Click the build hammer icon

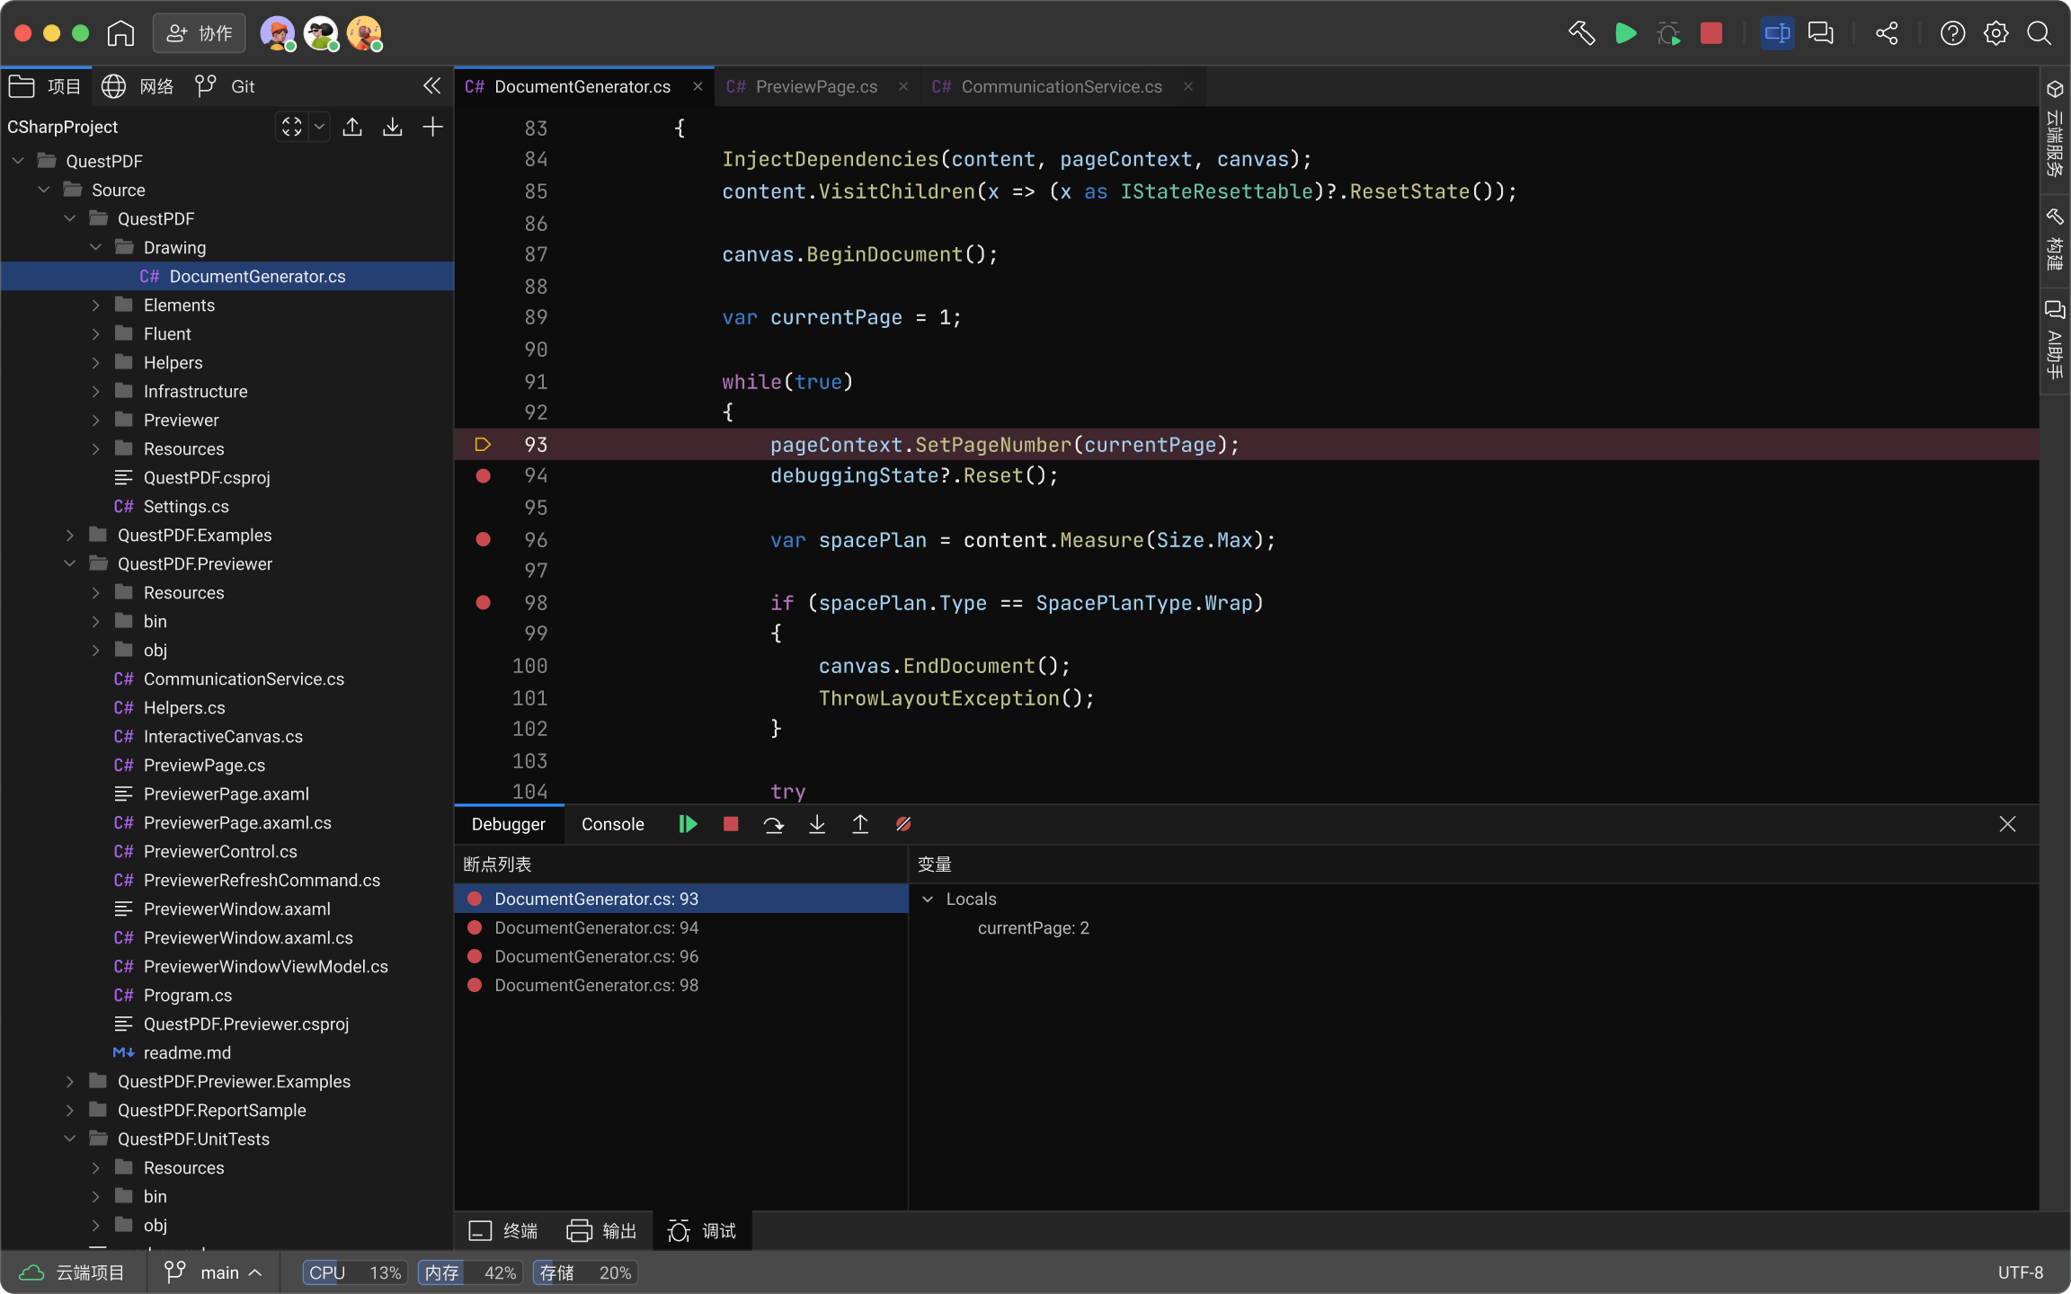point(1582,33)
